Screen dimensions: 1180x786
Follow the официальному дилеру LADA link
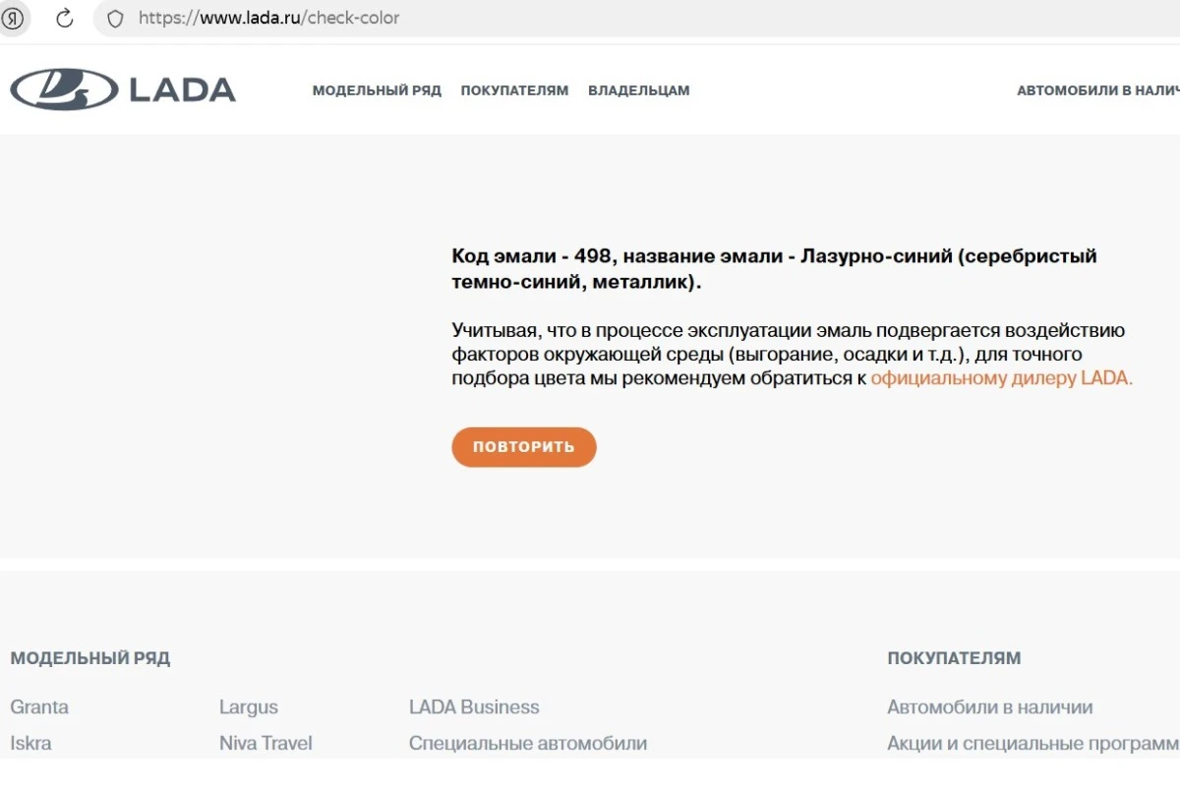[x=1001, y=378]
